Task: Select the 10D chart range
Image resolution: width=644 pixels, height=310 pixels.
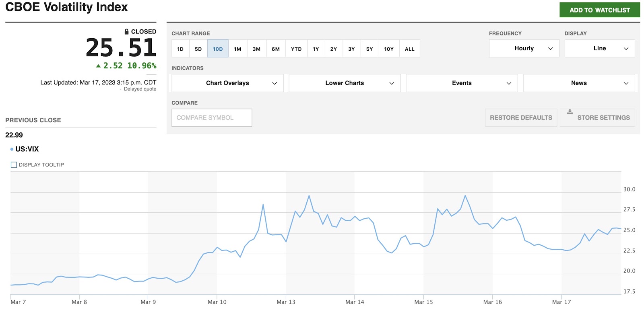Action: (218, 49)
